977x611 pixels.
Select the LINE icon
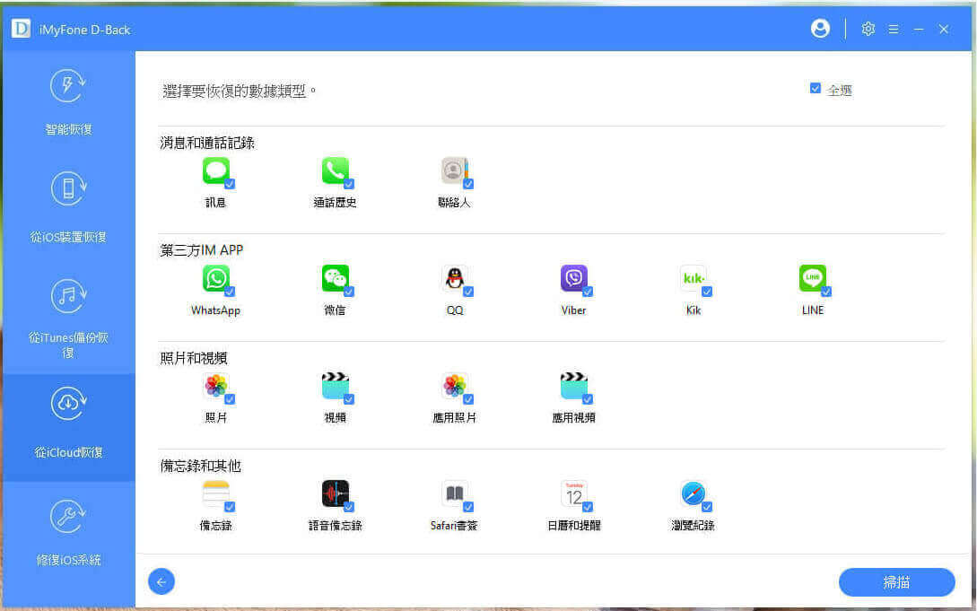tap(813, 278)
